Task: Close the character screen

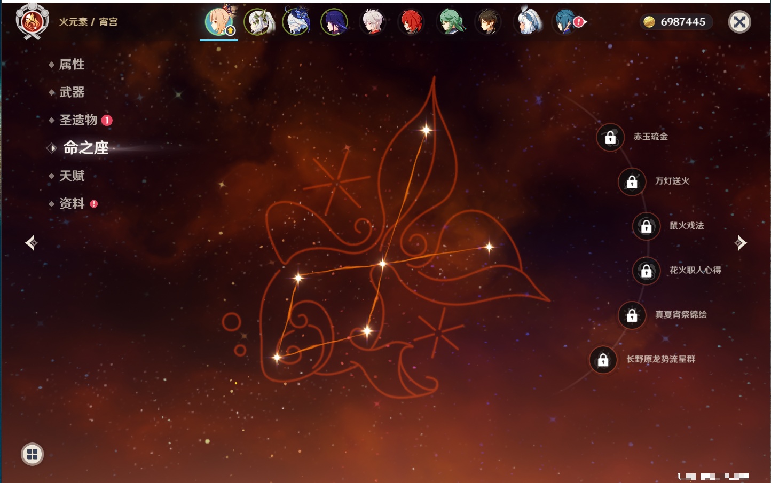Action: click(x=740, y=22)
